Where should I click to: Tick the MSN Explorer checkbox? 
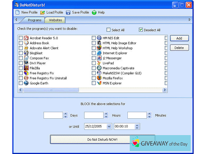point(94,83)
